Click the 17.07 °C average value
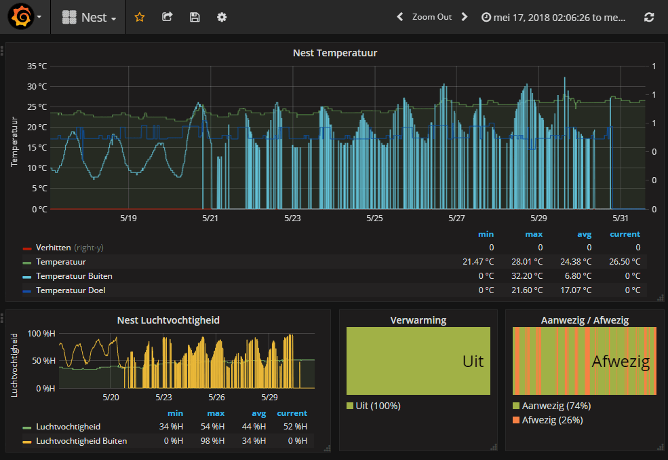This screenshot has height=460, width=668. tap(576, 290)
